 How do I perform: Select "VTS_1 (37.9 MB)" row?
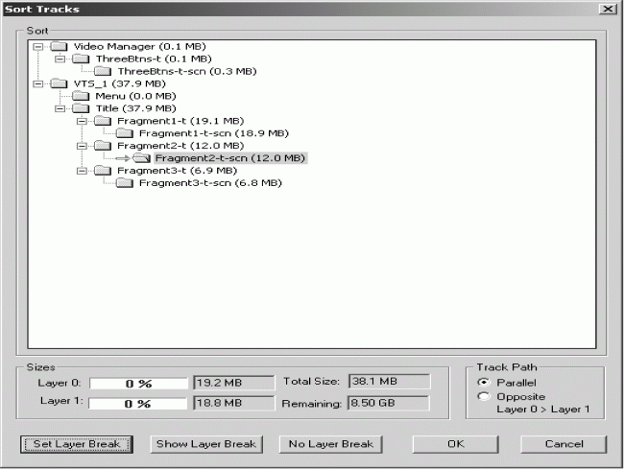click(119, 83)
